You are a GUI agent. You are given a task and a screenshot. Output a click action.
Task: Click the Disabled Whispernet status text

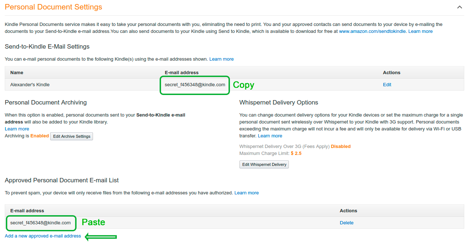(x=340, y=147)
